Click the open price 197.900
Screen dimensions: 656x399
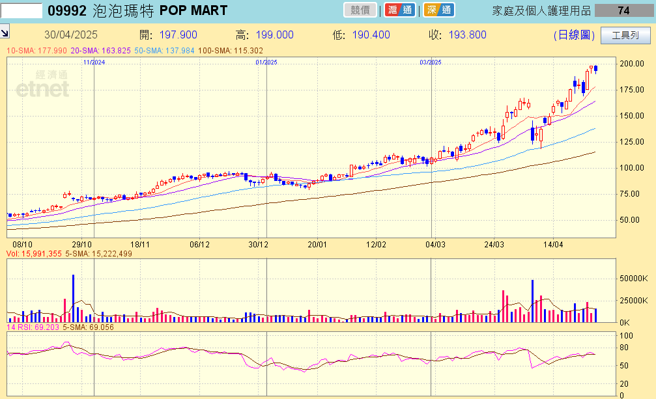click(178, 34)
